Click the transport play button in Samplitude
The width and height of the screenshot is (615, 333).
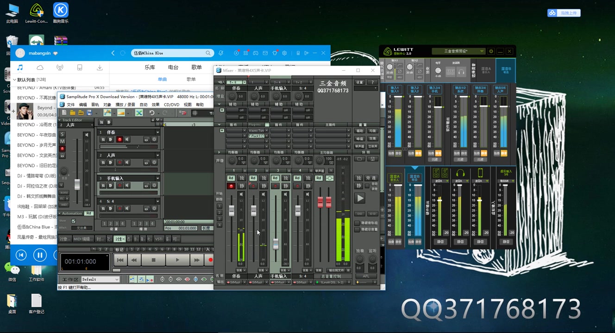point(177,260)
